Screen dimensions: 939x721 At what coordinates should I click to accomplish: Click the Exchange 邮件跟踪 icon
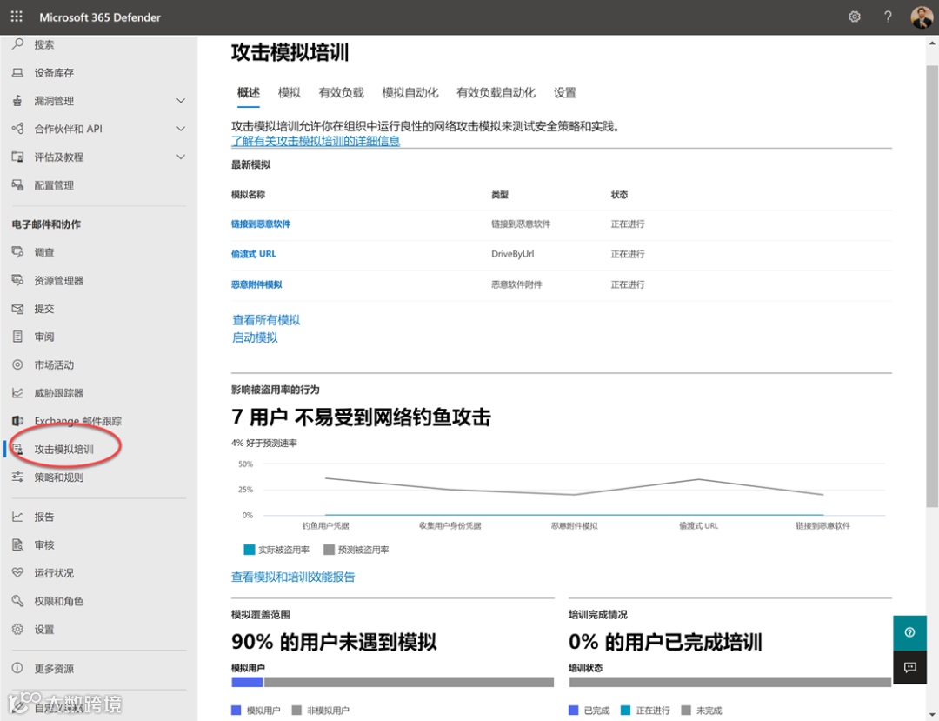coord(18,421)
